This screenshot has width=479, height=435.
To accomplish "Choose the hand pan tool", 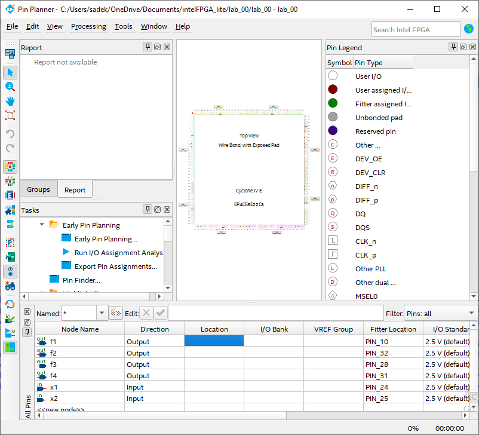I will click(x=10, y=101).
